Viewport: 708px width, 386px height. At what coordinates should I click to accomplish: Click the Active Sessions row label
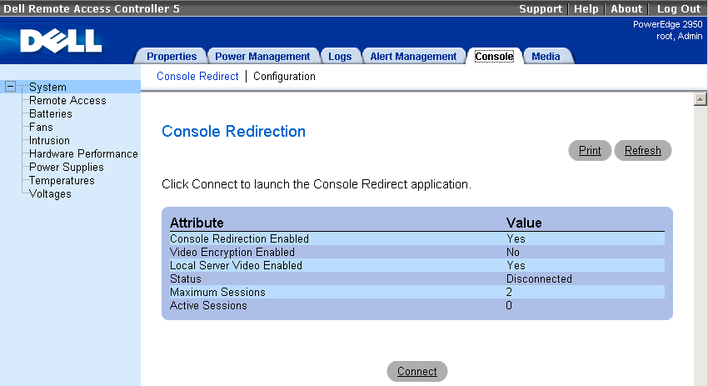coord(208,305)
